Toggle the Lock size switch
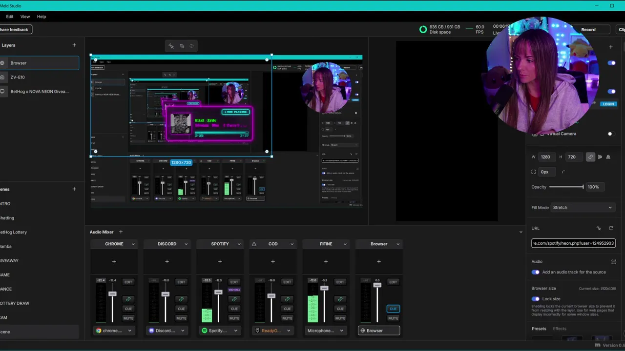625x351 pixels. point(536,299)
